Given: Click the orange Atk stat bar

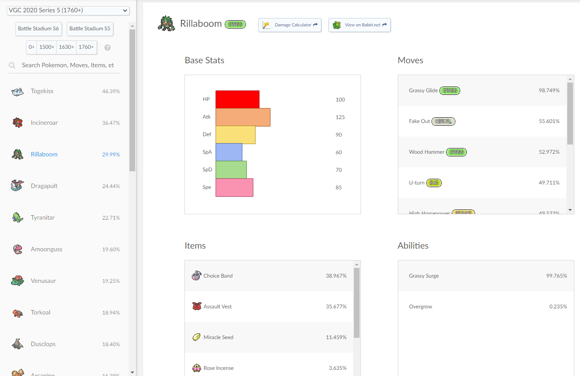Looking at the screenshot, I should [x=243, y=117].
